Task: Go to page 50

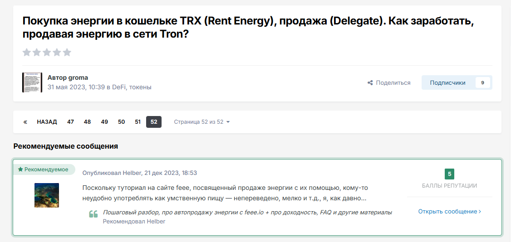Action: coord(121,122)
